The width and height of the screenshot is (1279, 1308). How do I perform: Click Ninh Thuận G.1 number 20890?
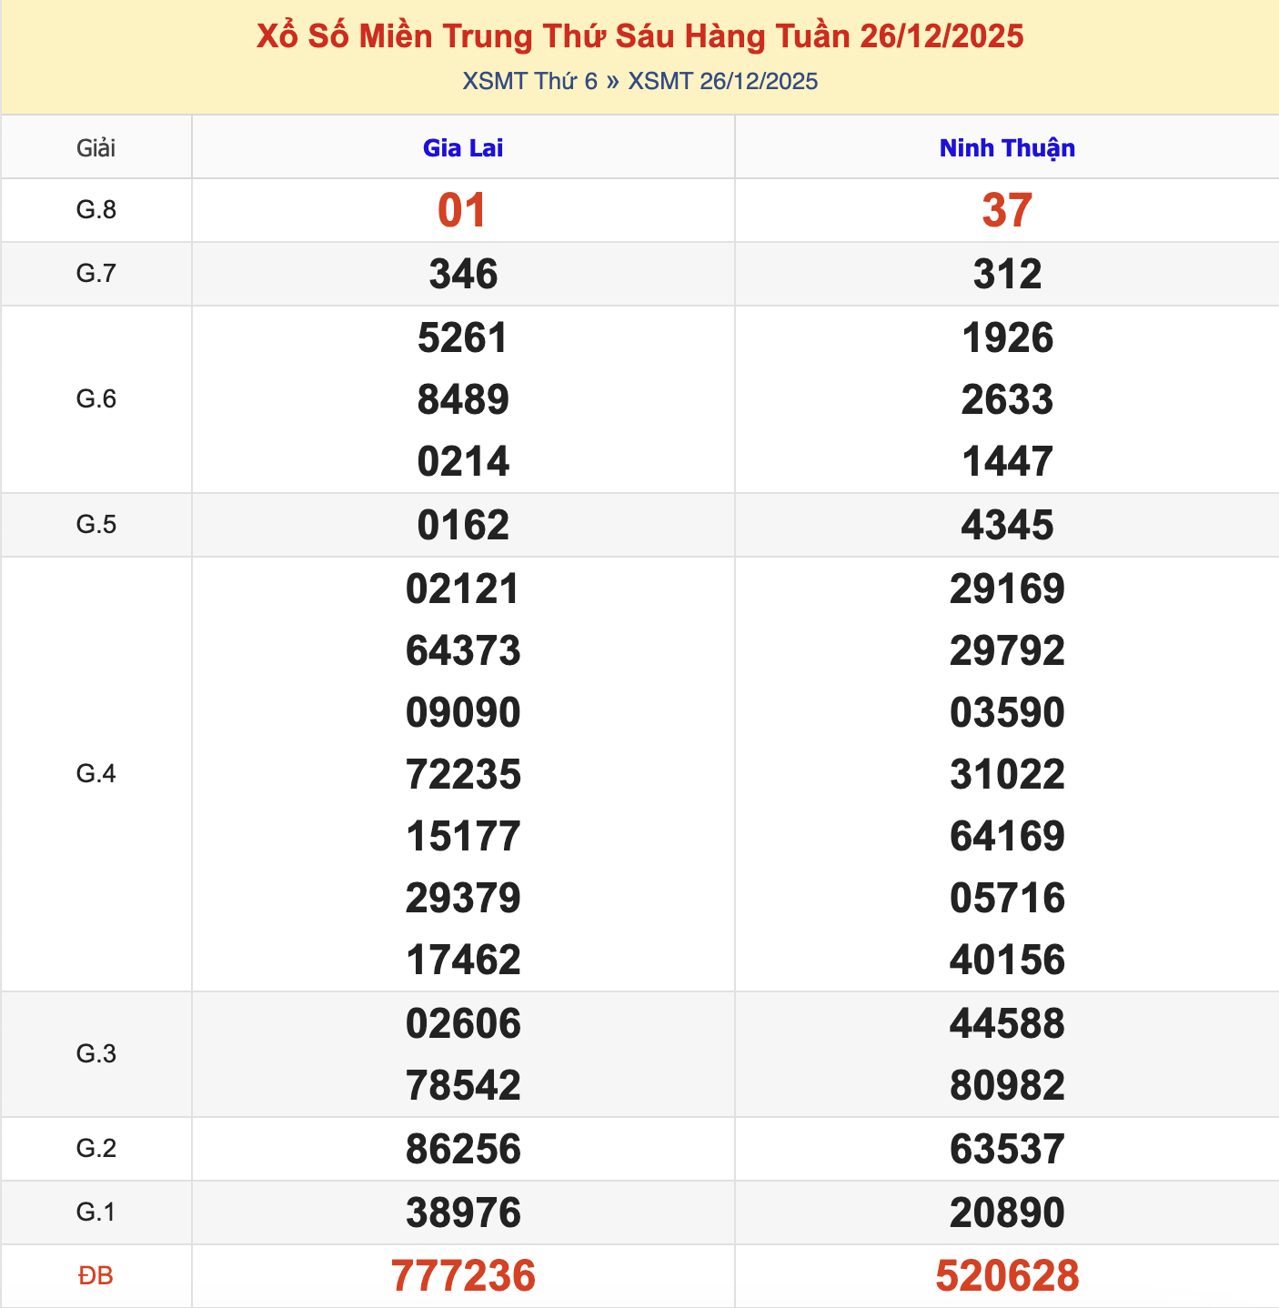click(x=1006, y=1212)
